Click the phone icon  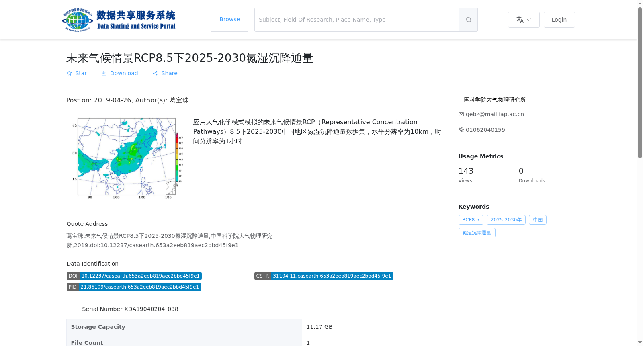click(x=461, y=130)
